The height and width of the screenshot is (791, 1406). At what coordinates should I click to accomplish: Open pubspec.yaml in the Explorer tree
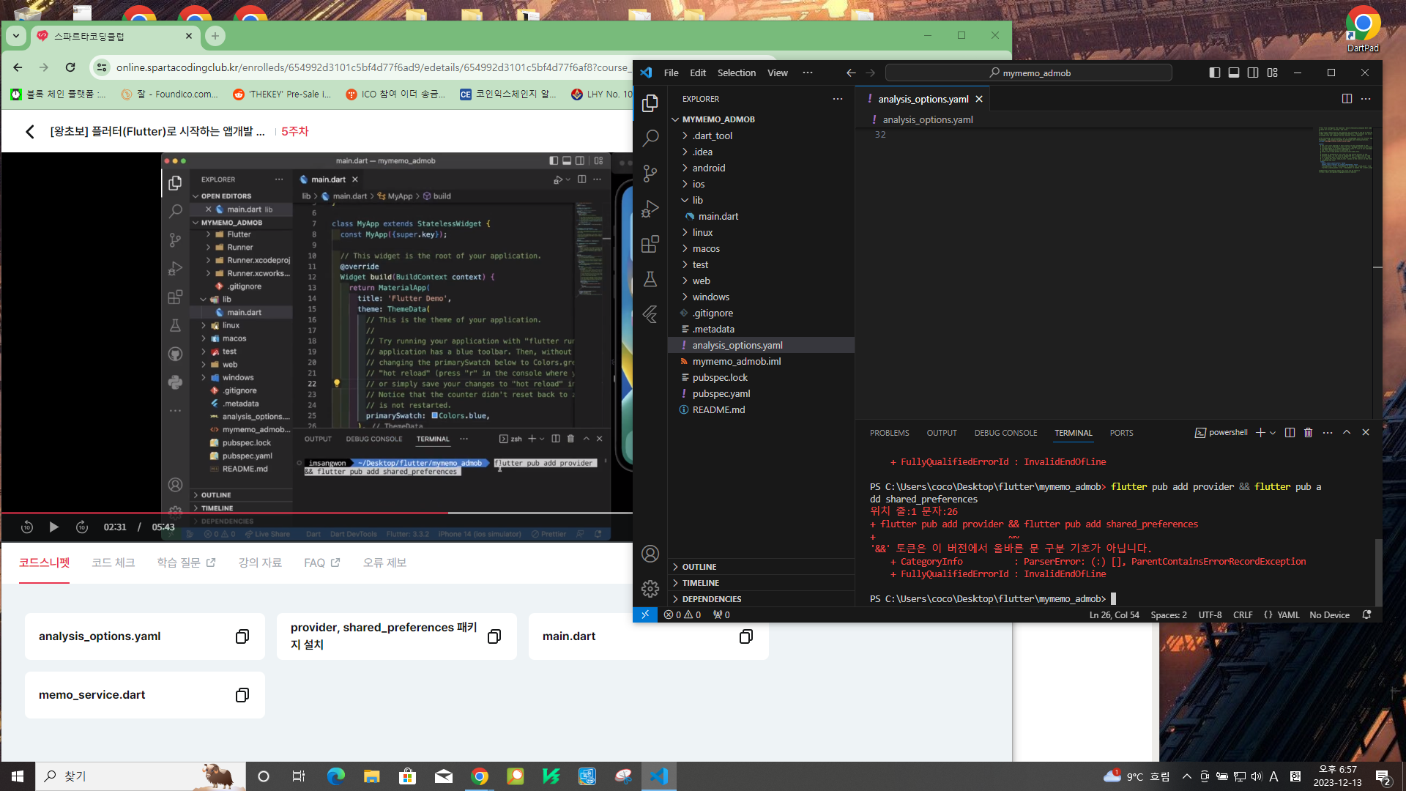point(761,393)
